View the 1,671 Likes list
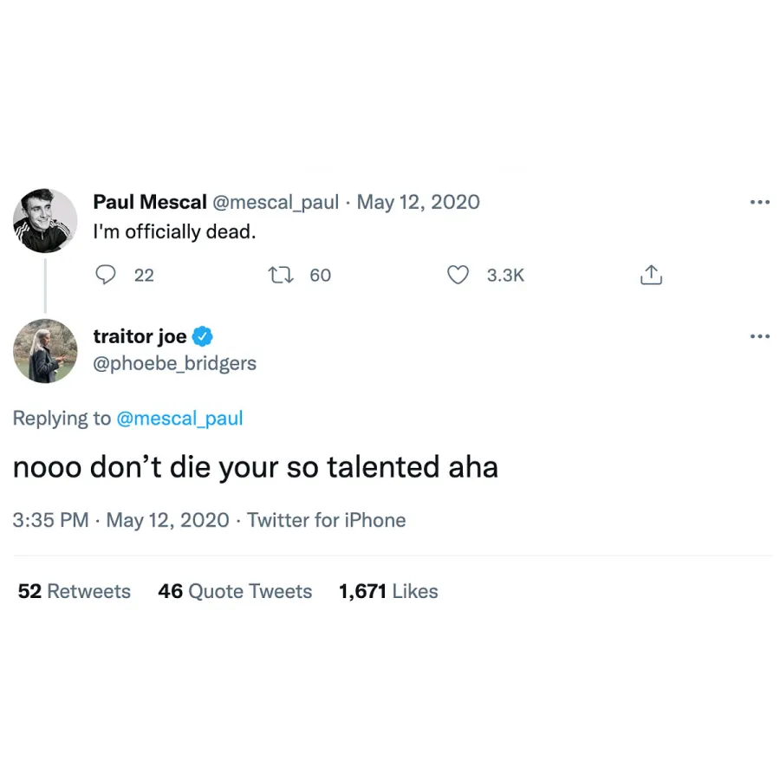Image resolution: width=780 pixels, height=780 pixels. 387,591
